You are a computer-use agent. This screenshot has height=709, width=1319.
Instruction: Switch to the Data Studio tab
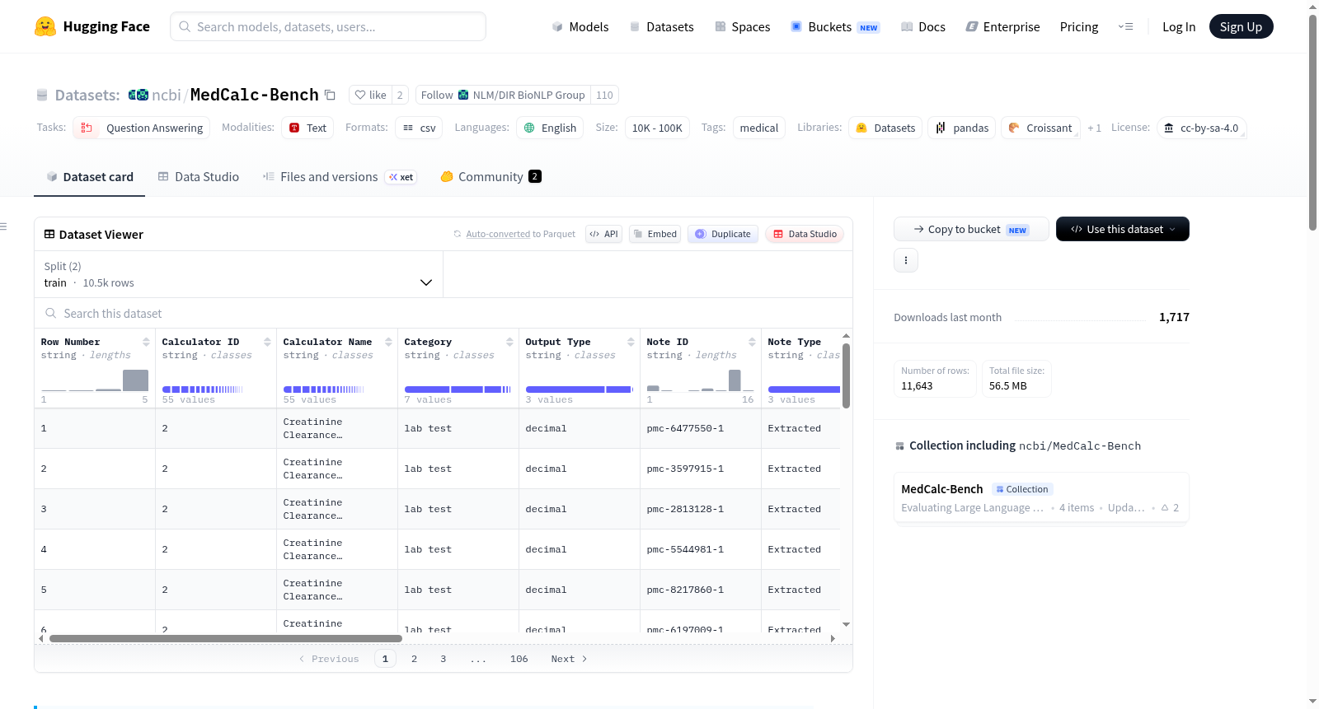[199, 176]
